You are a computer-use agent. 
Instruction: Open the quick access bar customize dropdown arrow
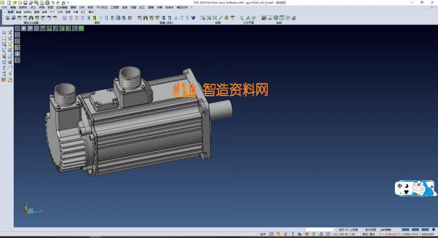click(x=68, y=3)
